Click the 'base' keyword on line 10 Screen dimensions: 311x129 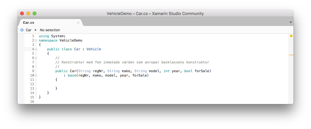pos(72,76)
